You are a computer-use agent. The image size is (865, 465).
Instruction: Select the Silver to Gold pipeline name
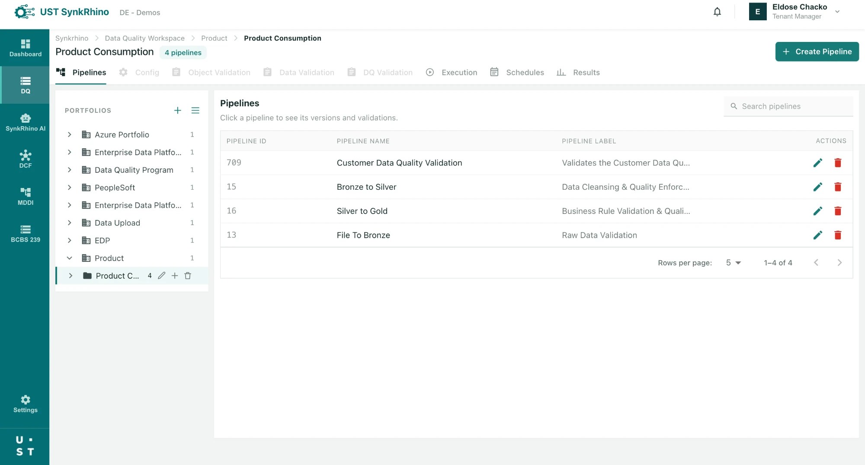(362, 211)
